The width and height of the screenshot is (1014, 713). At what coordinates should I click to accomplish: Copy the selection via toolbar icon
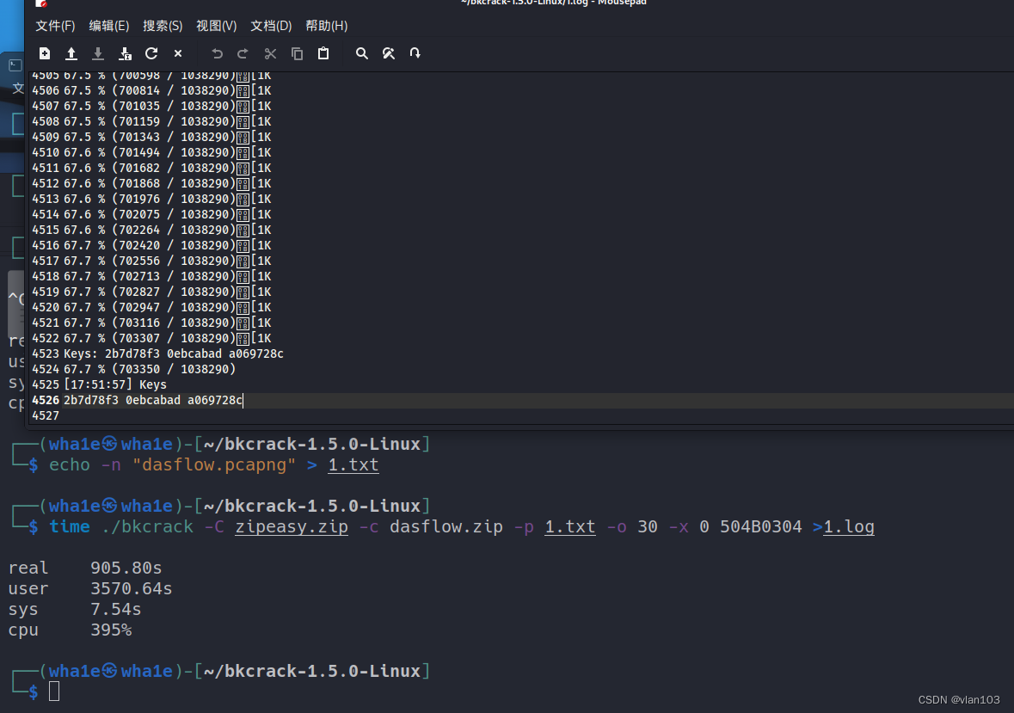point(297,53)
